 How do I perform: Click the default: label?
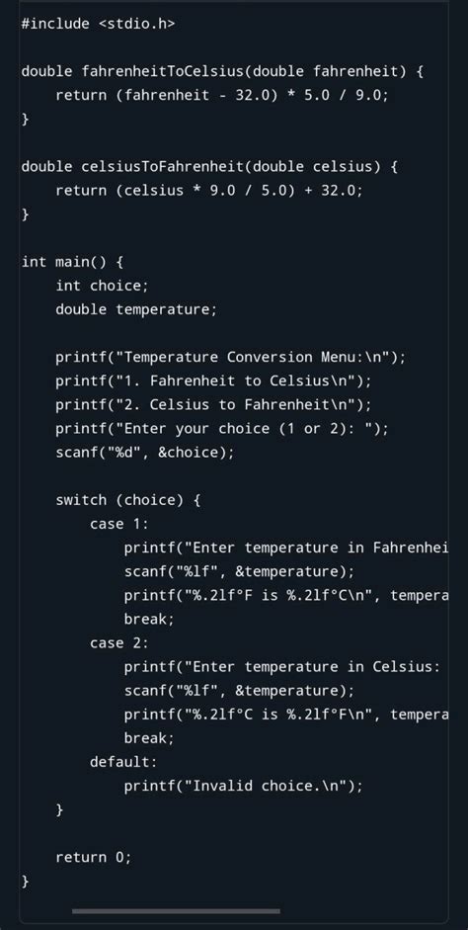pos(123,762)
